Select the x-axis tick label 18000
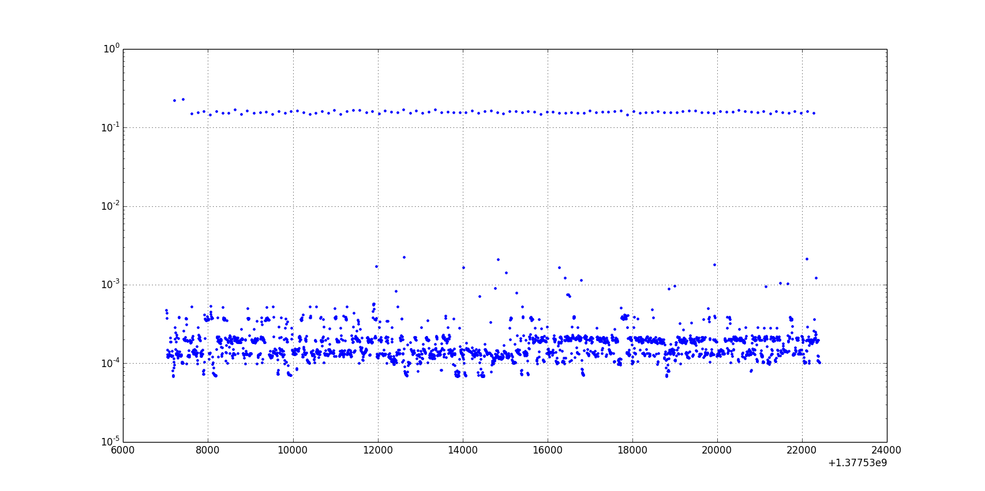 tap(632, 451)
